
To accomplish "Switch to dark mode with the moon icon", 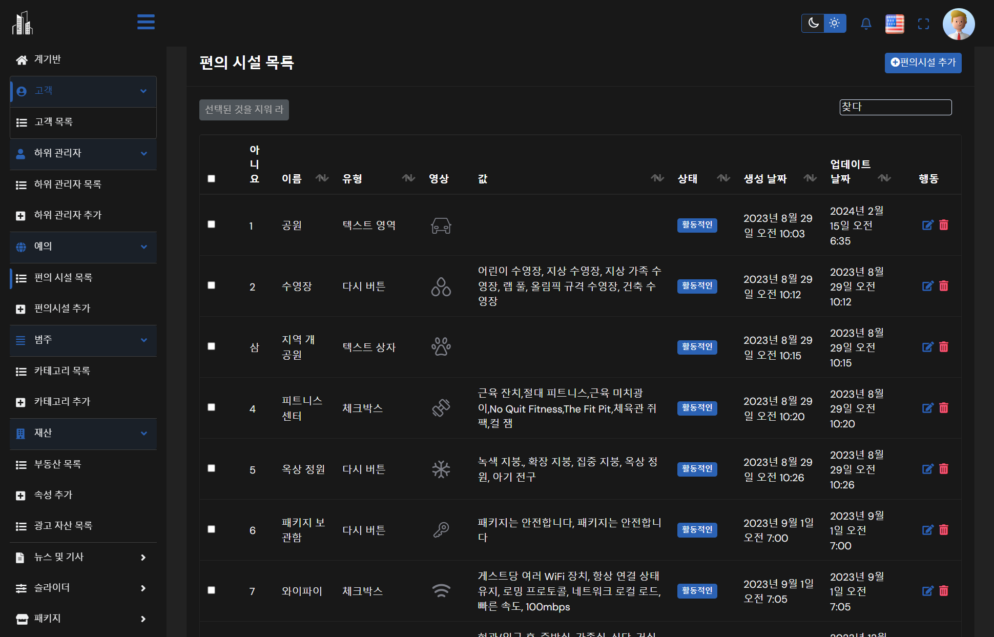I will (813, 23).
